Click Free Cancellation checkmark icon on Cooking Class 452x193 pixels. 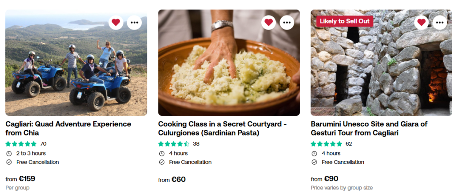[x=162, y=162]
